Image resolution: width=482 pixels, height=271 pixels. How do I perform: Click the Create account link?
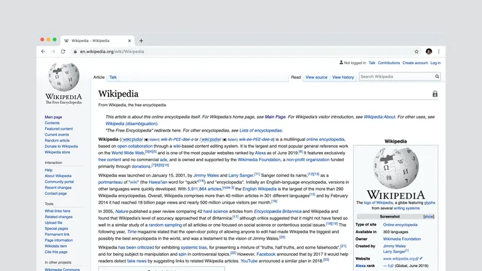(x=415, y=63)
